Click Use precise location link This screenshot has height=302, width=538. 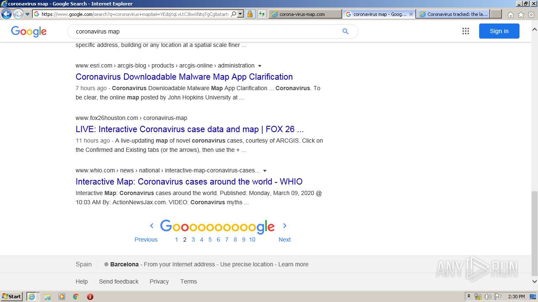point(247,264)
